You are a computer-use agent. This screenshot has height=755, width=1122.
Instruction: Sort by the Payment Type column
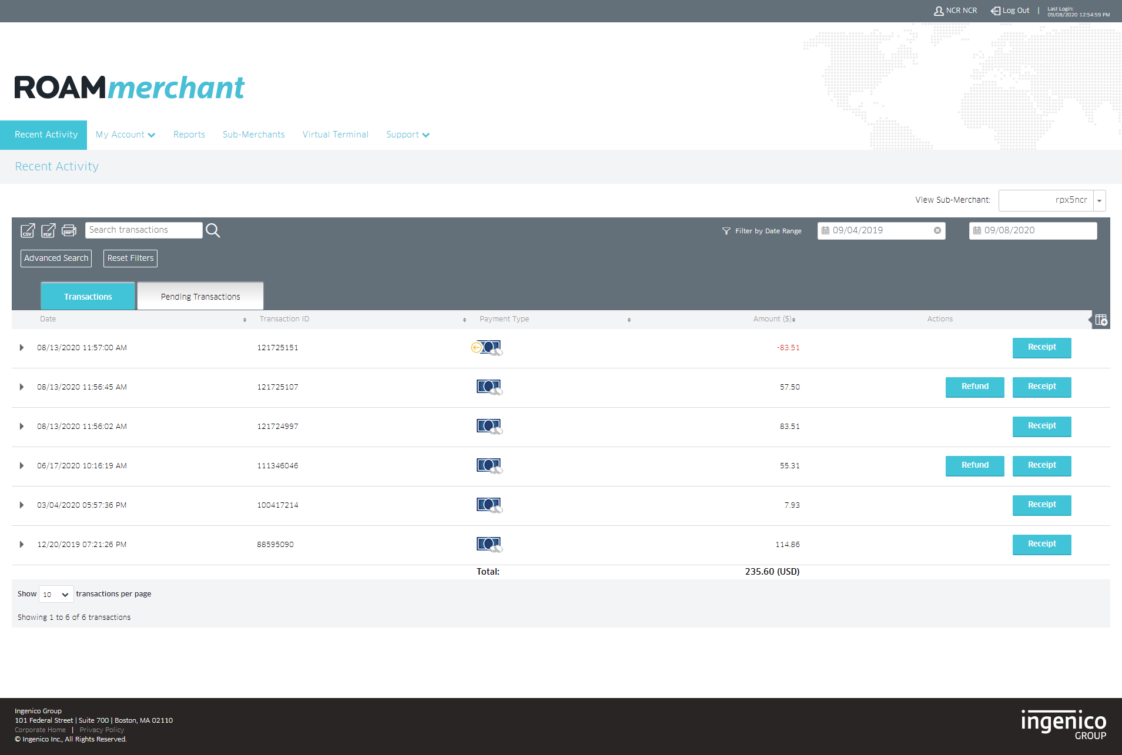(x=629, y=320)
